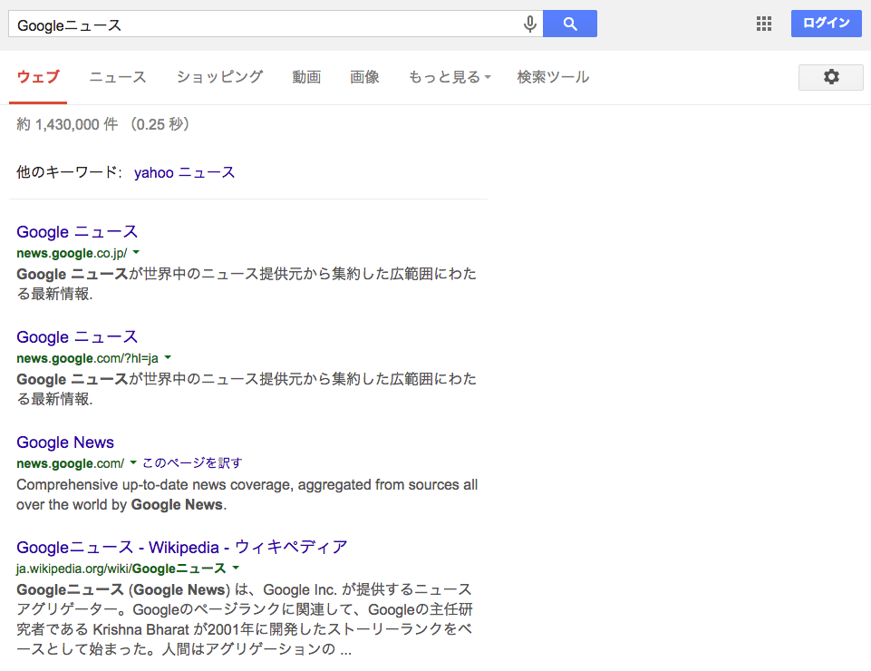Expand the arrow next to ja.wikipedia.org URL
The height and width of the screenshot is (671, 871).
[236, 568]
